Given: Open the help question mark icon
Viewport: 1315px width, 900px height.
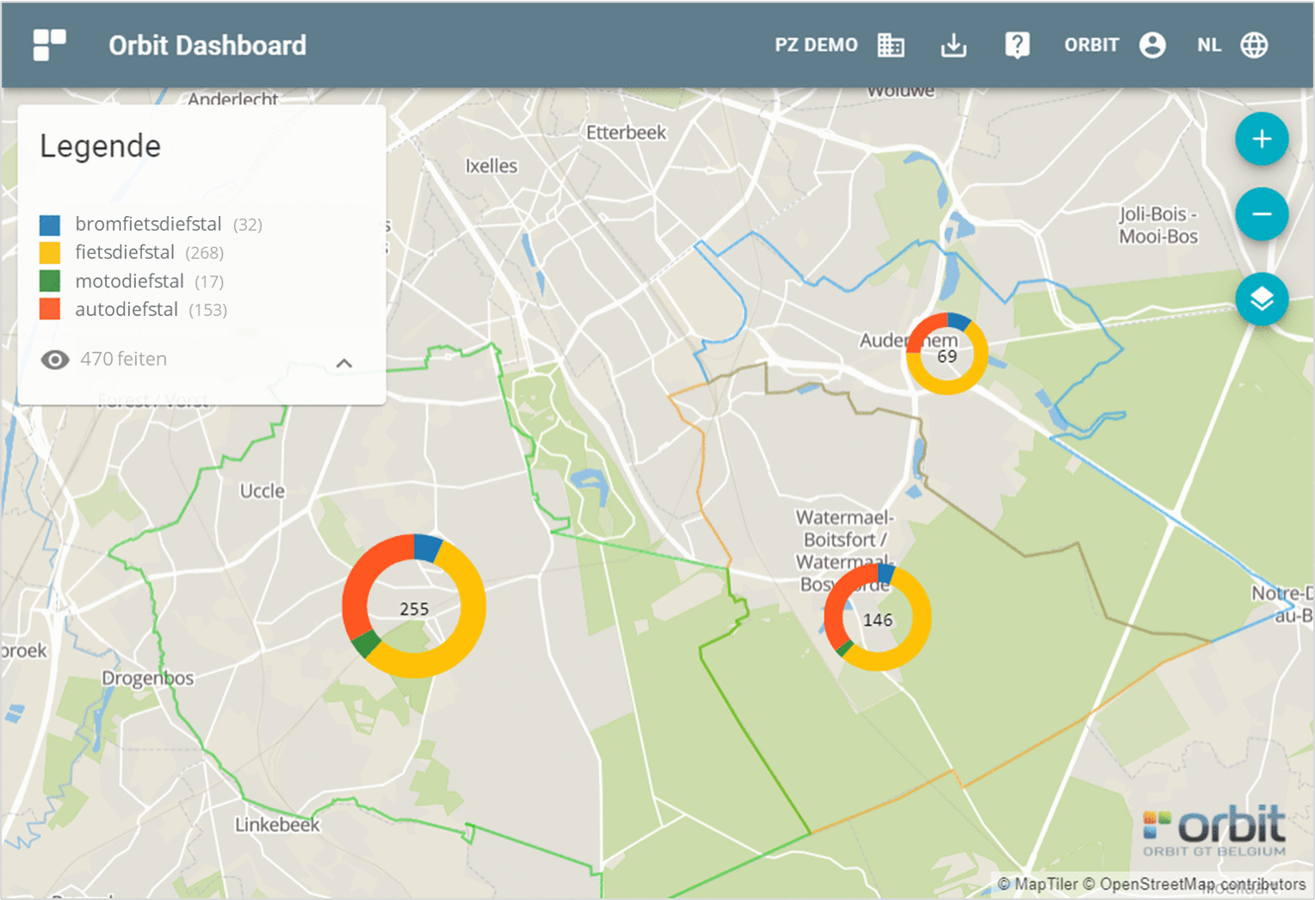Looking at the screenshot, I should pos(1017,45).
